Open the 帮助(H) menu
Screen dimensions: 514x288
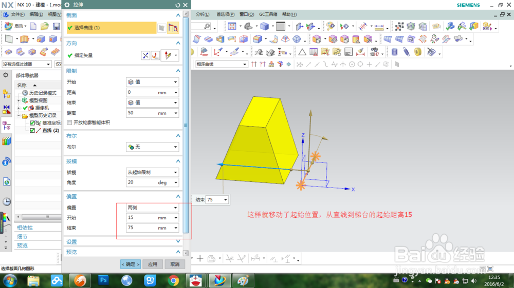tap(289, 14)
